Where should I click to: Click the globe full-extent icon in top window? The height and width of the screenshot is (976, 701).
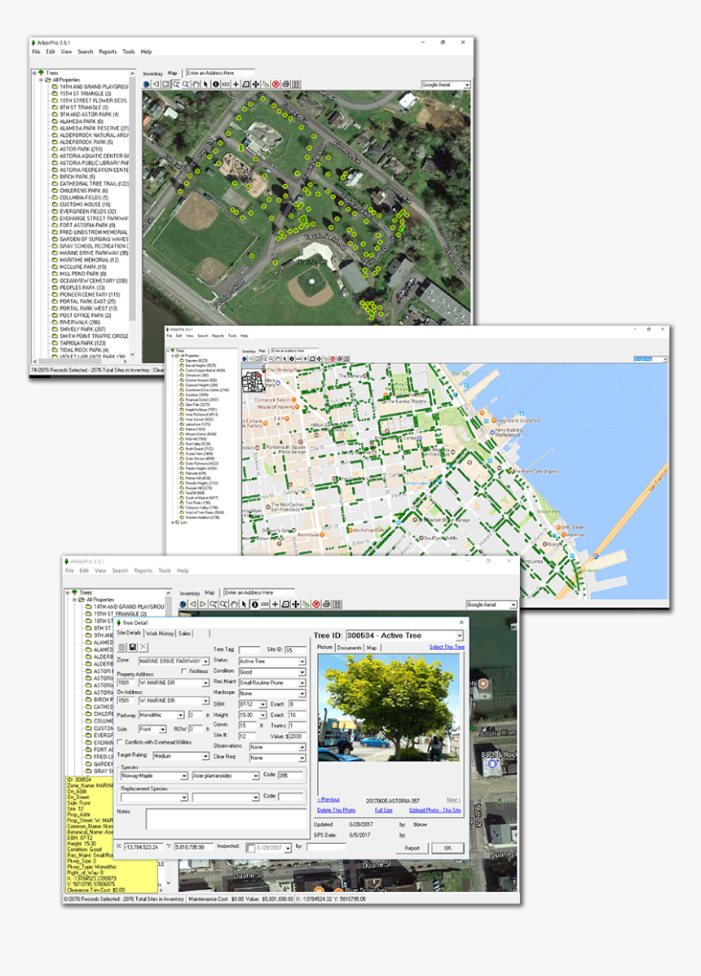click(146, 84)
